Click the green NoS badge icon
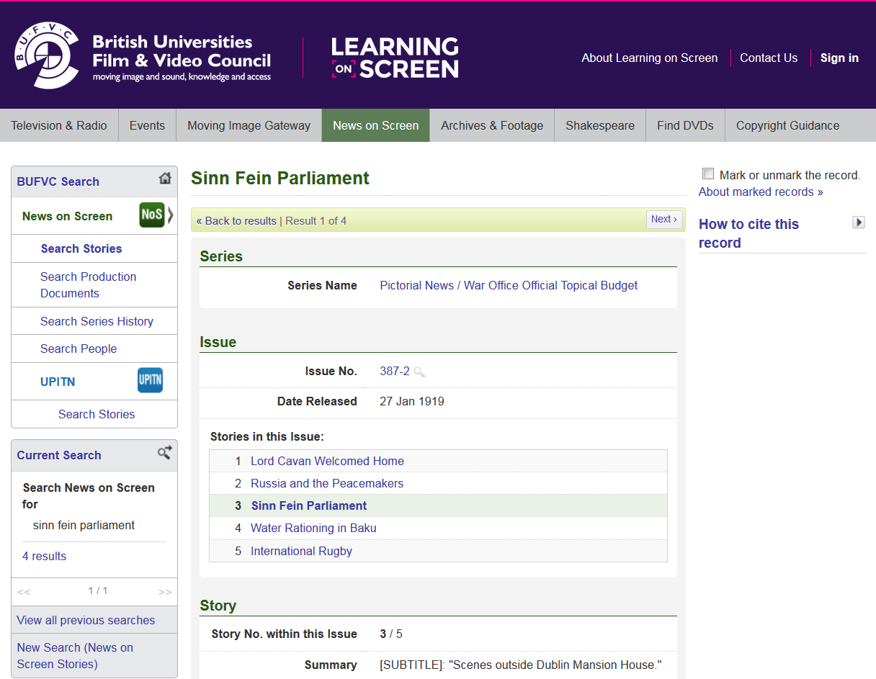Screen dimensions: 876x679 point(152,215)
